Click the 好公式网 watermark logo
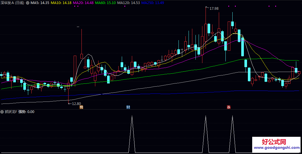Image resolution: width=302 pixels, height=154 pixels. pyautogui.click(x=274, y=142)
